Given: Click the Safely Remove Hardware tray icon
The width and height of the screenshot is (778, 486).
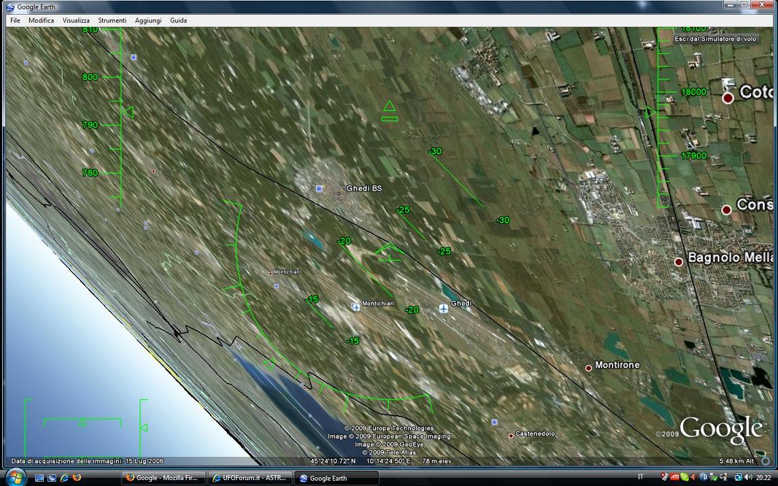Looking at the screenshot, I should pos(715,477).
